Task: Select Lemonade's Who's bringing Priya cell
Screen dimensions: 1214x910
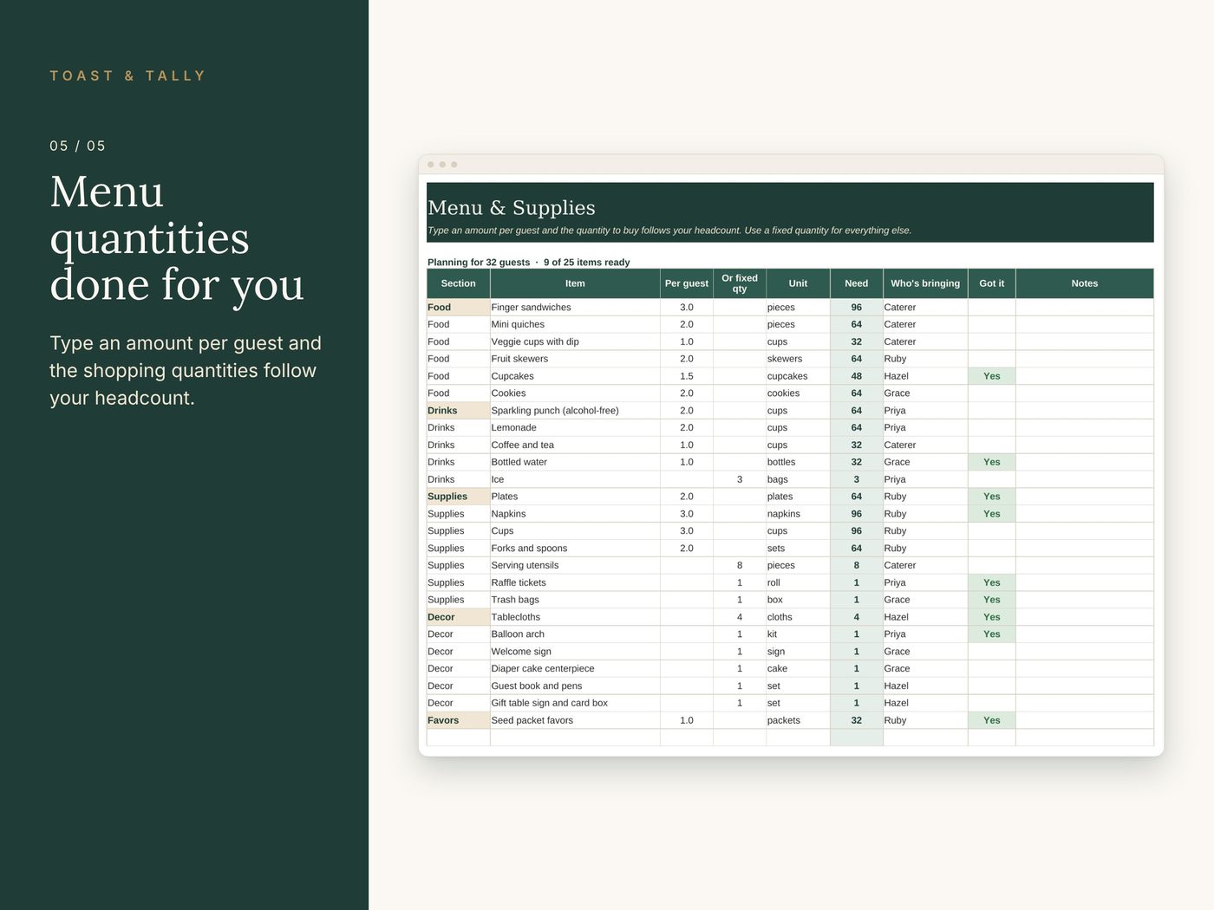Action: (x=925, y=427)
